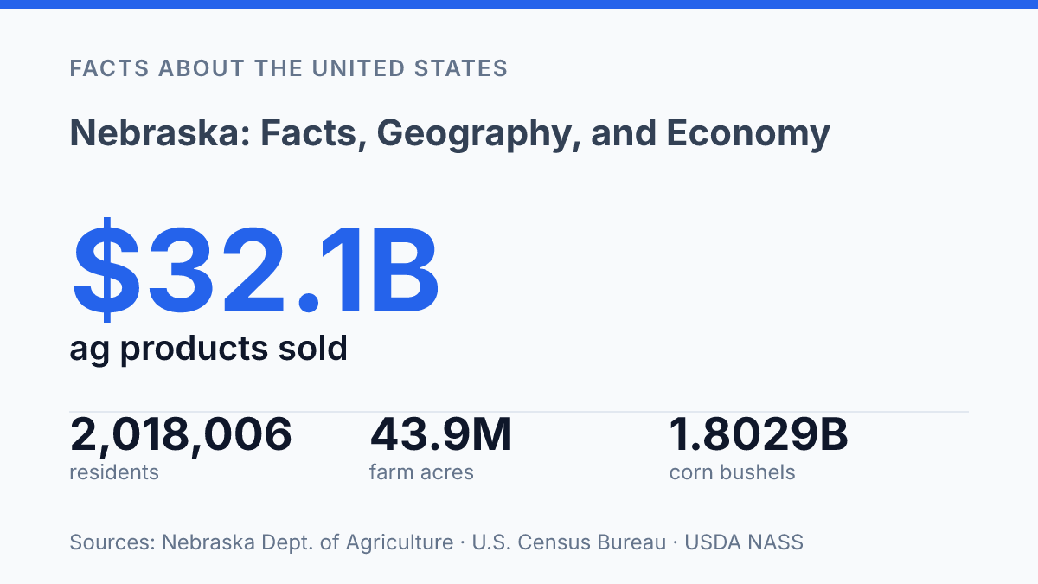Select the 1.8029B statistic
This screenshot has width=1038, height=584.
pyautogui.click(x=759, y=434)
